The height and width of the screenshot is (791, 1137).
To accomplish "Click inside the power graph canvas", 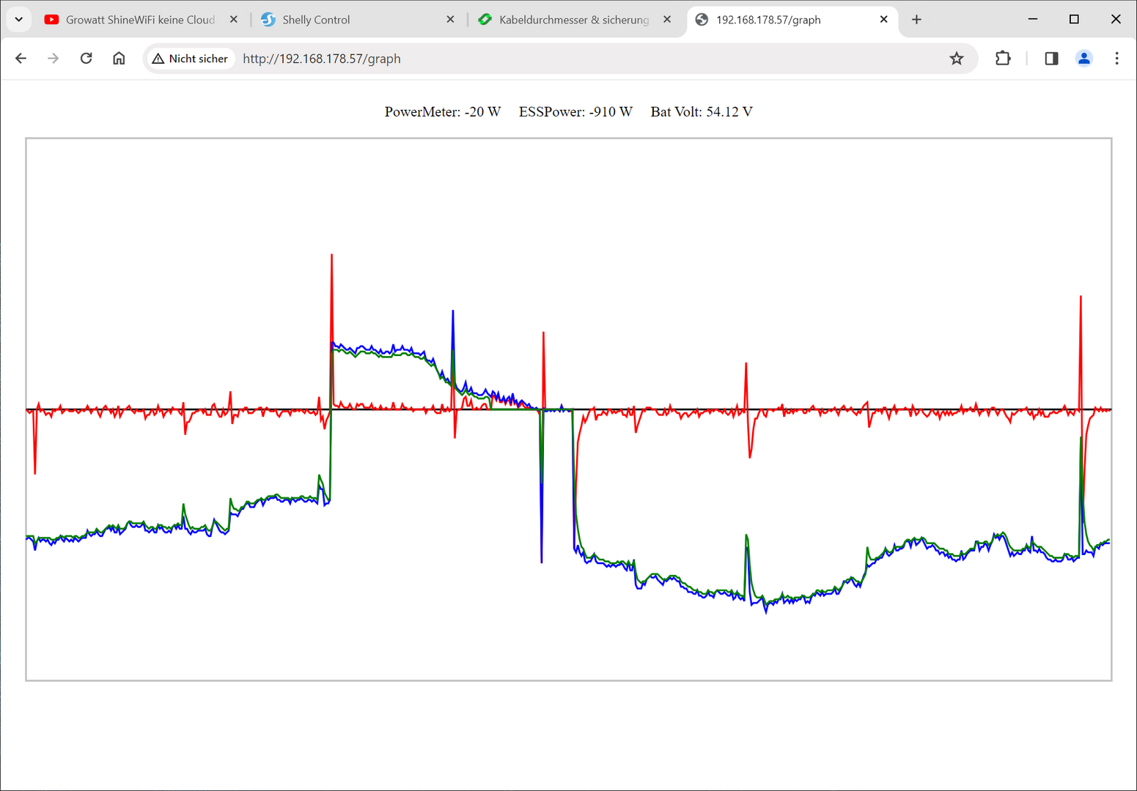I will pos(569,409).
